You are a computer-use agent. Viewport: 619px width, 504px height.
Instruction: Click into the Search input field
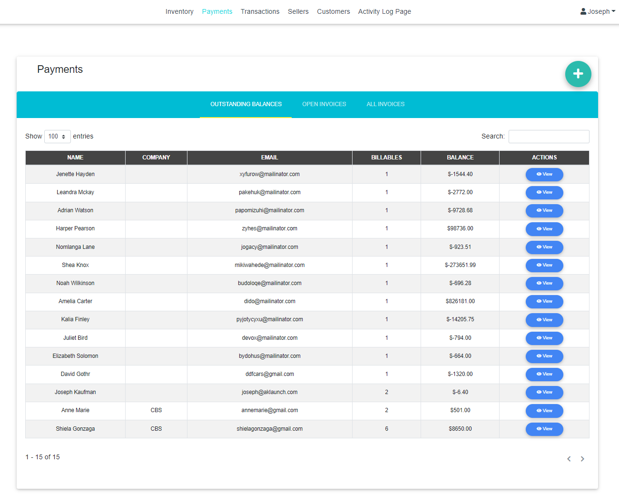[x=549, y=137]
